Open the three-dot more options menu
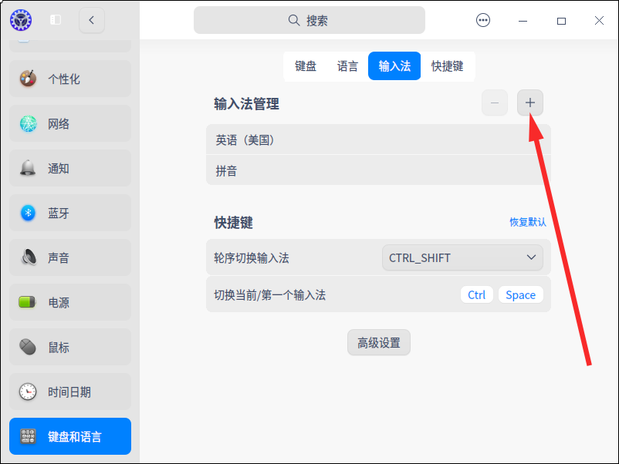The image size is (619, 464). click(x=483, y=20)
